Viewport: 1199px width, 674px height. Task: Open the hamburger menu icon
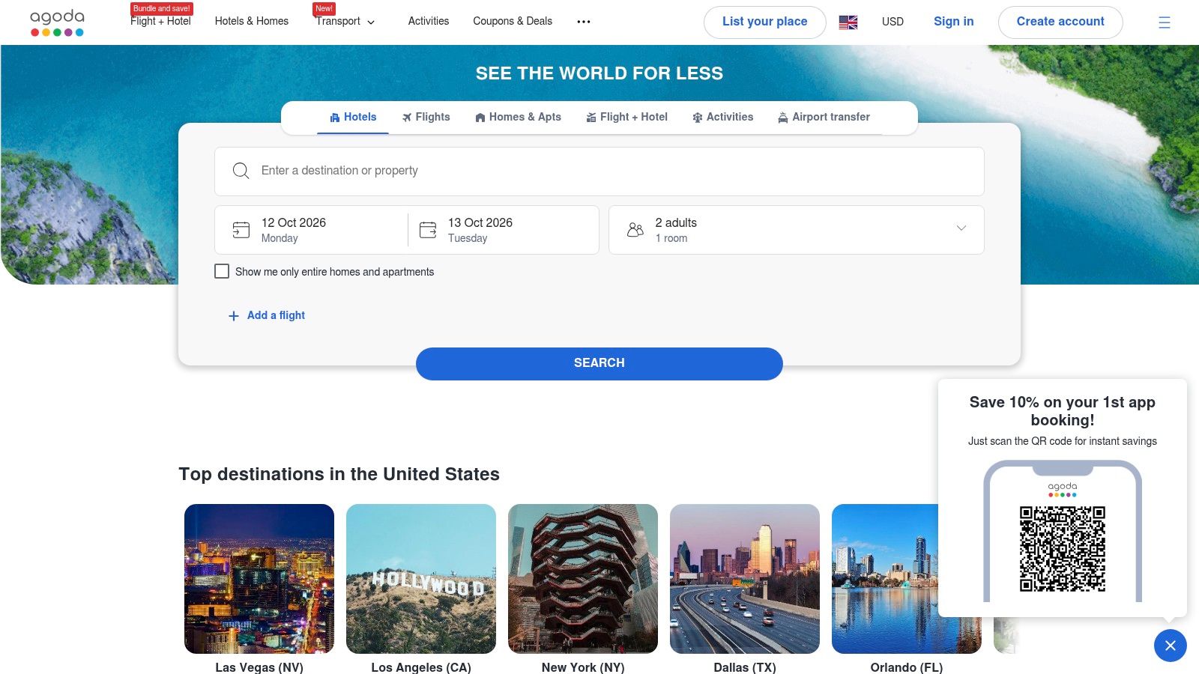(1164, 22)
